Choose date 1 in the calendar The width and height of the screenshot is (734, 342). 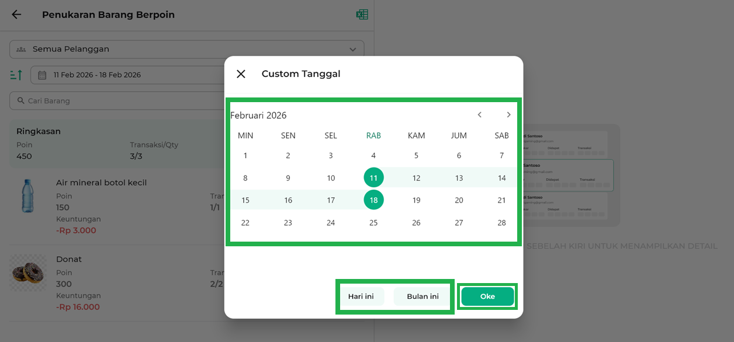pyautogui.click(x=245, y=156)
